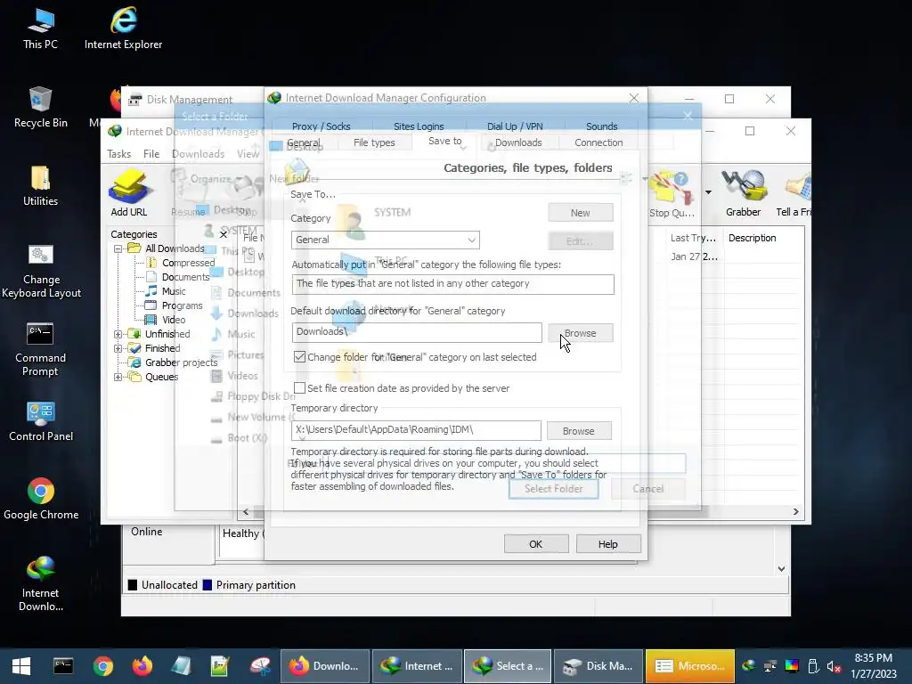Launch Command Prompt desktop shortcut
This screenshot has height=684, width=912.
coord(41,349)
